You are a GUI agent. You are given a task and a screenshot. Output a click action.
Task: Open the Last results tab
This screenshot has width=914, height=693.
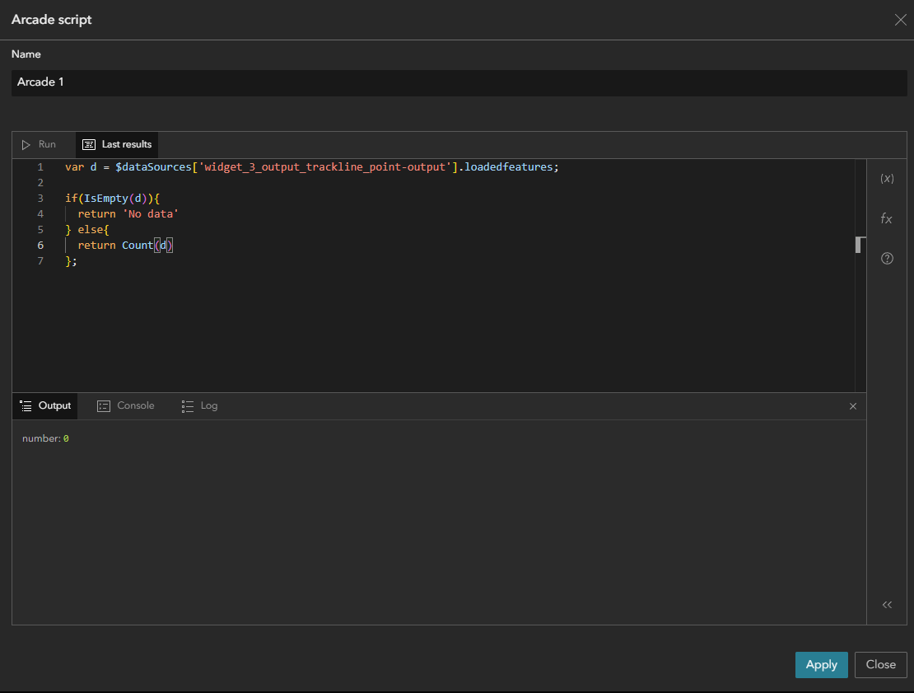tap(117, 144)
